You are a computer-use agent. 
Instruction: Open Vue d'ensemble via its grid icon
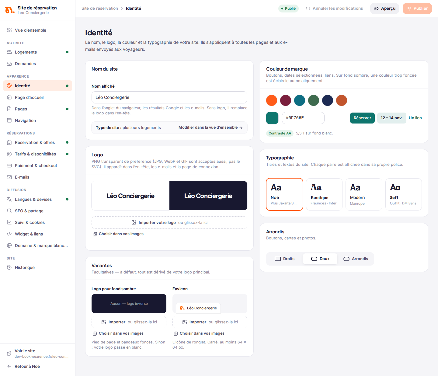[9, 30]
